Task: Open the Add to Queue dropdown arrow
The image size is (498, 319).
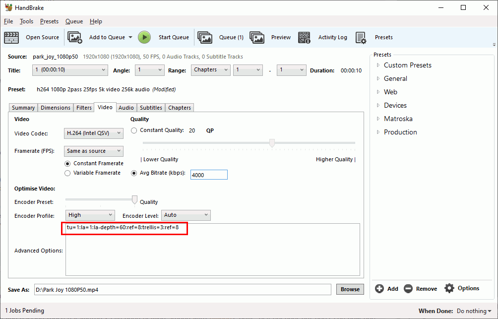Action: 130,38
